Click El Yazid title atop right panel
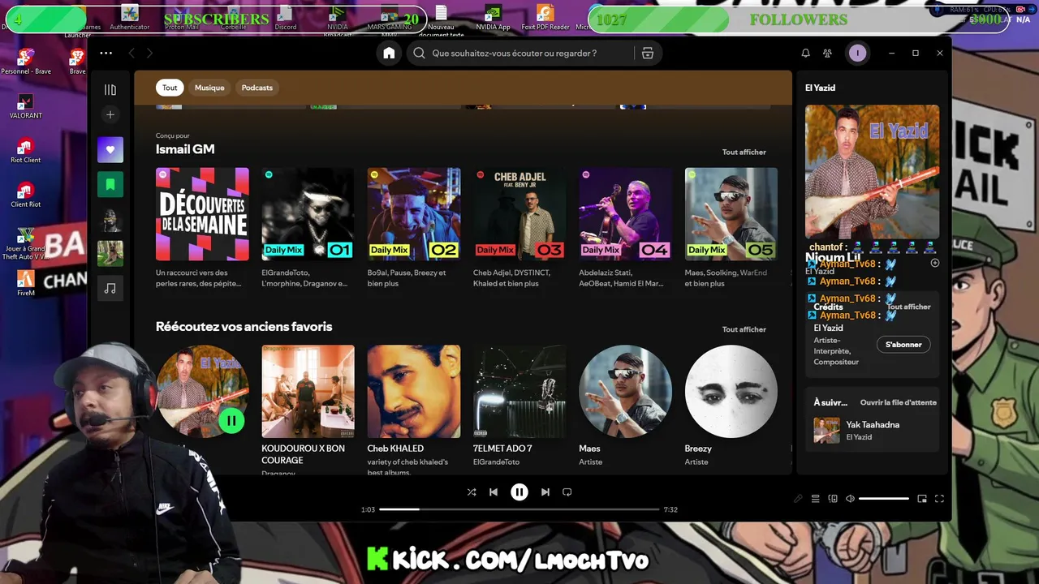The width and height of the screenshot is (1039, 584). 820,88
